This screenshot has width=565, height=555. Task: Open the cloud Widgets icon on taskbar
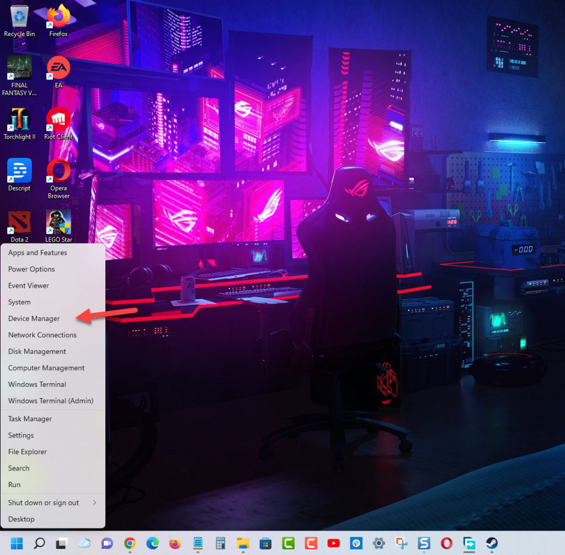click(84, 543)
